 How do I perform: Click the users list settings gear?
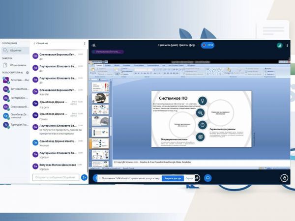28,72
